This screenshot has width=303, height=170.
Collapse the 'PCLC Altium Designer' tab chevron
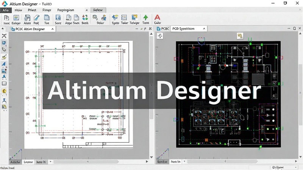(53, 29)
